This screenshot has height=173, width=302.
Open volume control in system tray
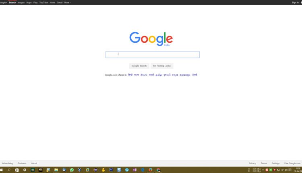click(286, 170)
